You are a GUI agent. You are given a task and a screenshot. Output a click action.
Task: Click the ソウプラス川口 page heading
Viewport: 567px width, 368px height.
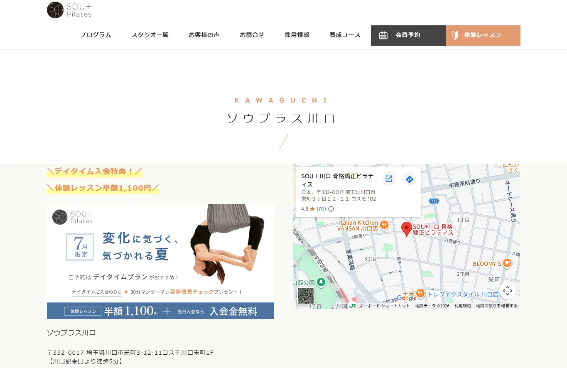(281, 118)
